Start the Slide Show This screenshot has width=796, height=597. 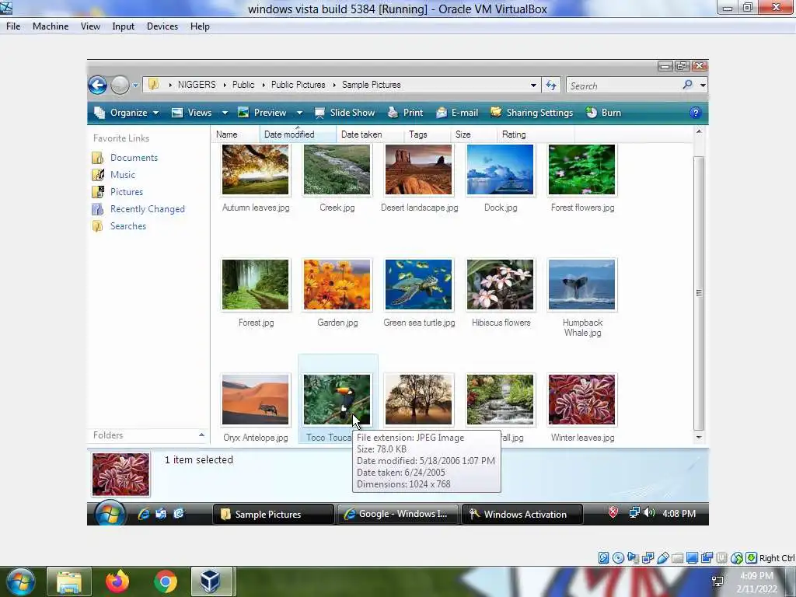[344, 113]
